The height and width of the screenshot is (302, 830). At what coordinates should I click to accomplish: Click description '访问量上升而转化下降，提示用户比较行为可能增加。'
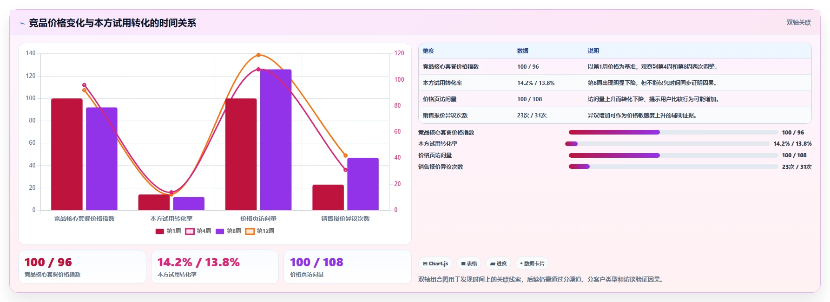[654, 99]
